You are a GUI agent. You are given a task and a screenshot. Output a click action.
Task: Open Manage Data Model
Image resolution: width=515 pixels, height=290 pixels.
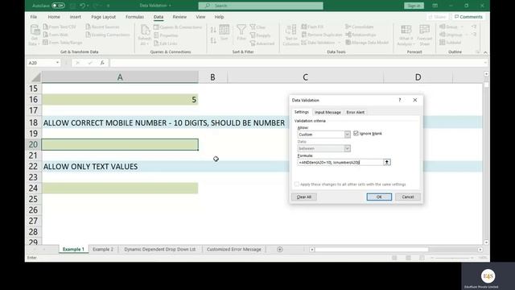click(367, 43)
